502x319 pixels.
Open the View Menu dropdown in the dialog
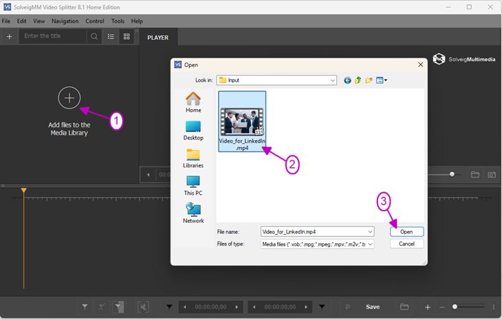(x=382, y=80)
